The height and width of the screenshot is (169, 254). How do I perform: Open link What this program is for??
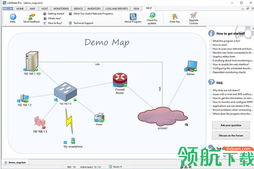[226, 41]
